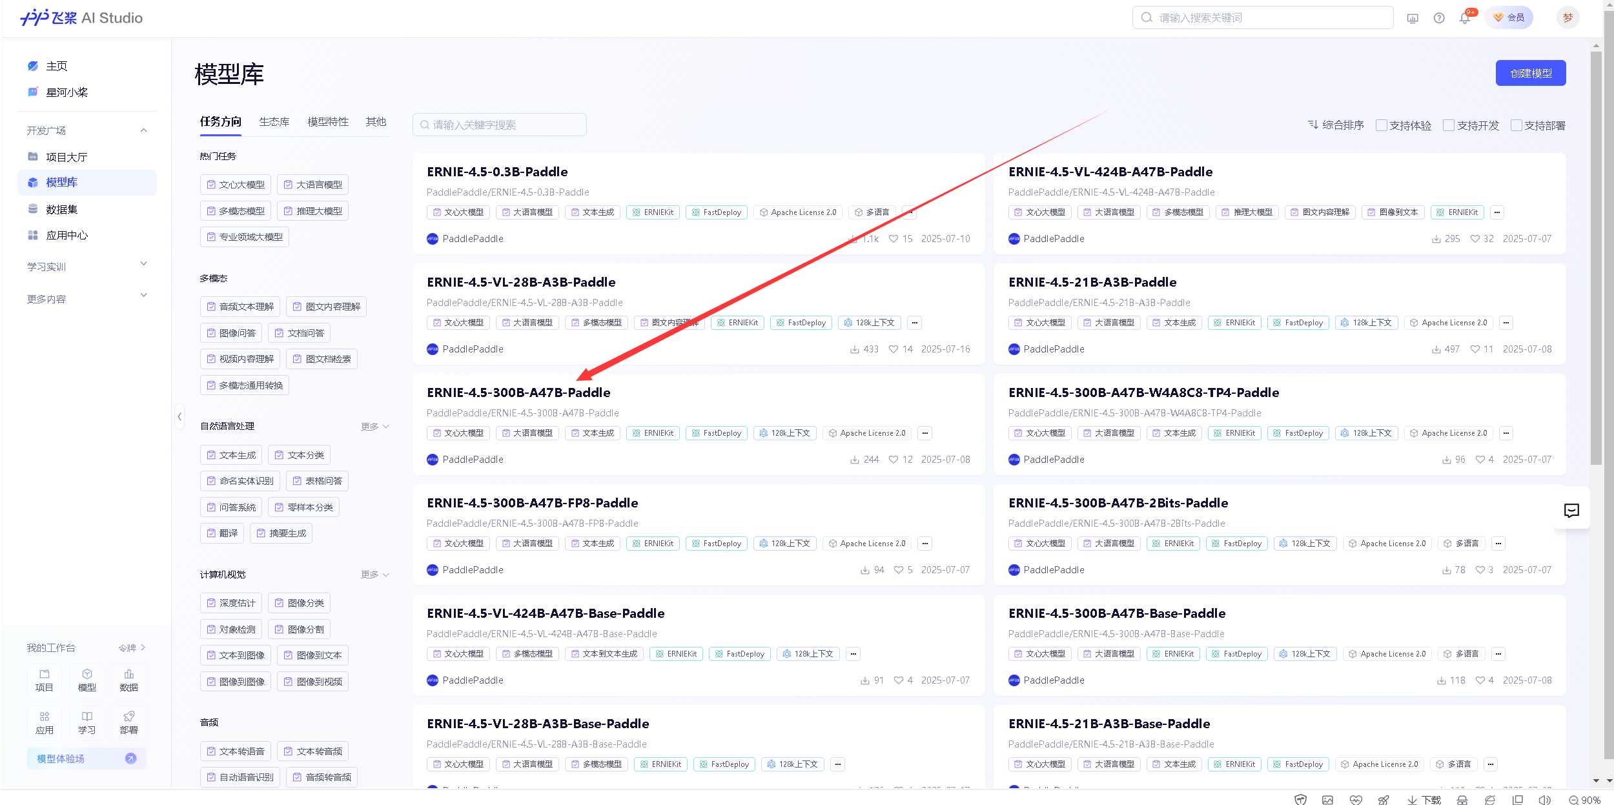Toggle the 多模态模型 filter tag in 热门任务
This screenshot has height=805, width=1614.
point(236,211)
